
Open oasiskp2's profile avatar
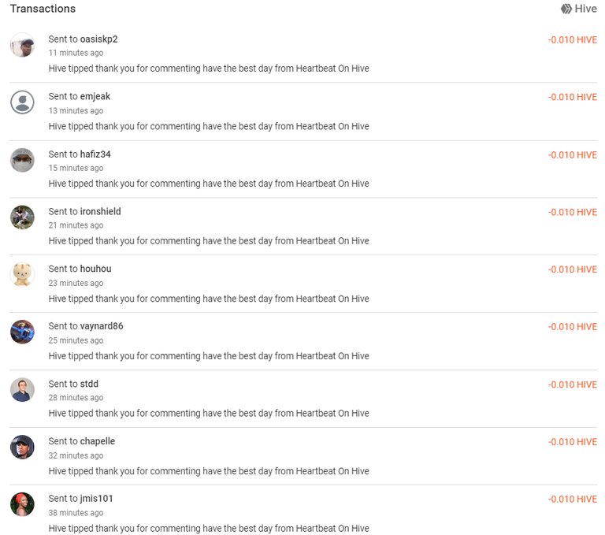tap(22, 45)
